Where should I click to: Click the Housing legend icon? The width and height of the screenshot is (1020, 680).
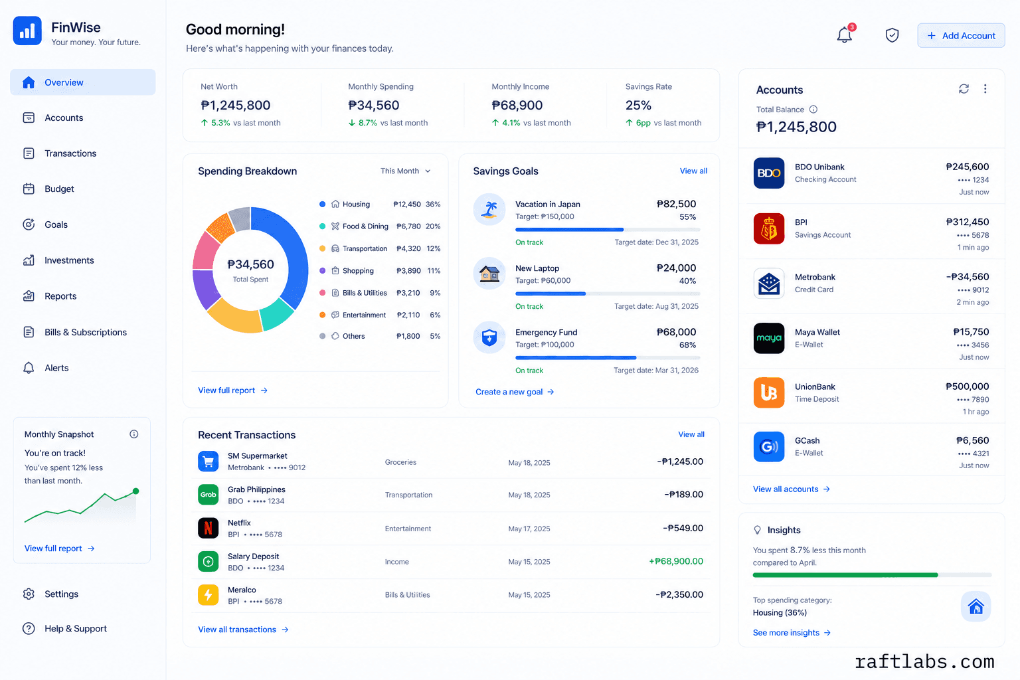click(x=335, y=205)
